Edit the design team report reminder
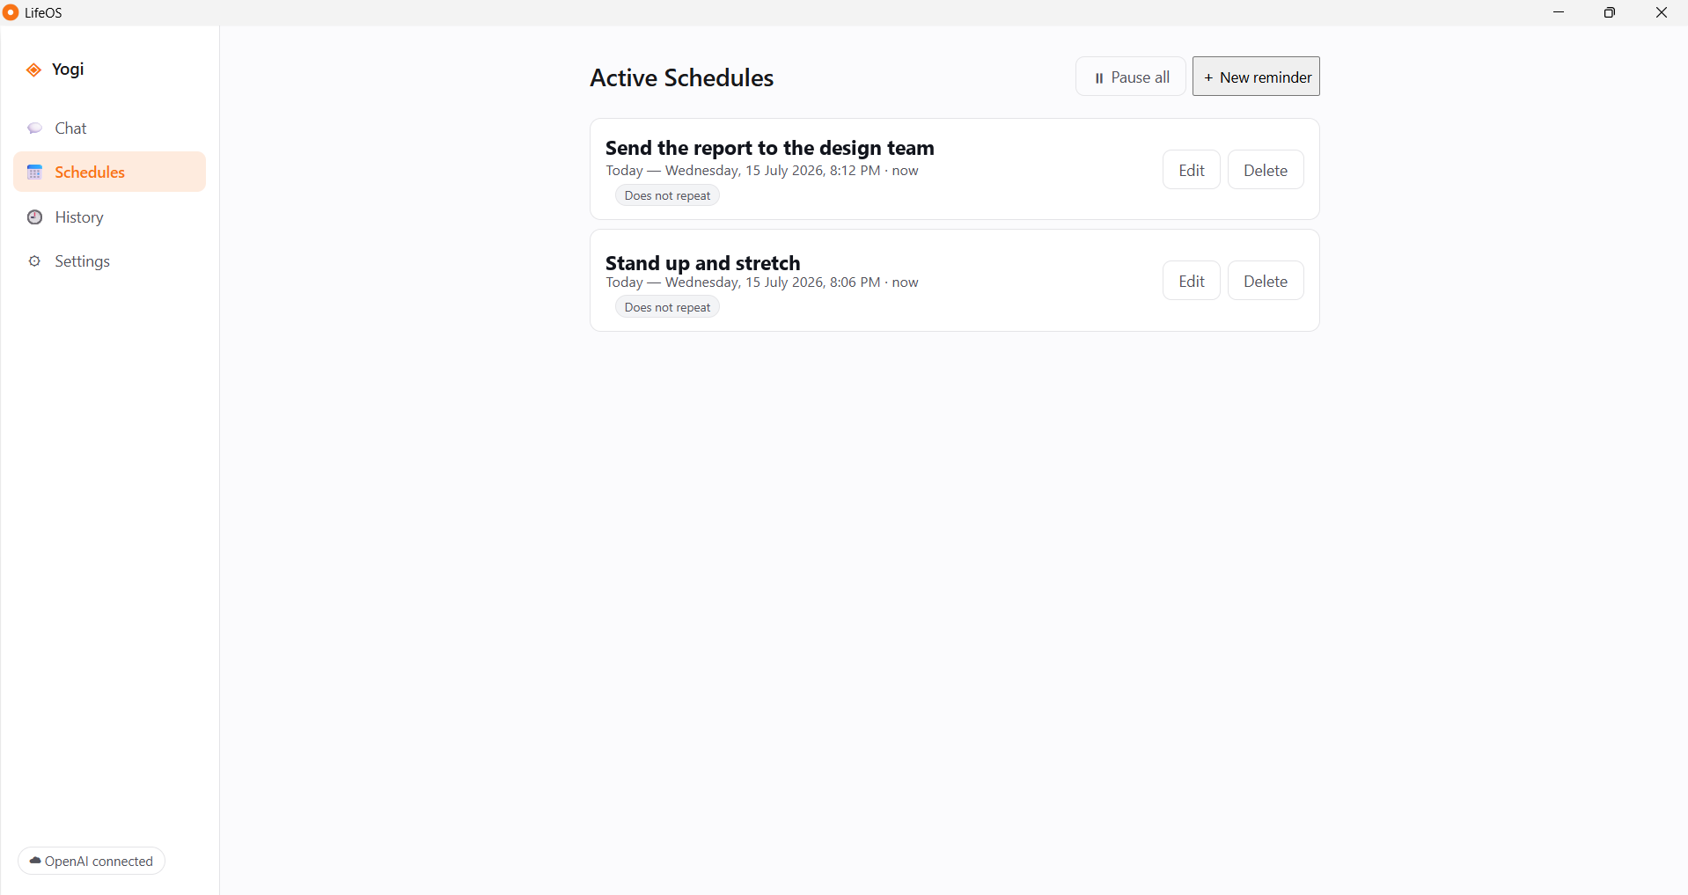1688x895 pixels. (x=1191, y=170)
